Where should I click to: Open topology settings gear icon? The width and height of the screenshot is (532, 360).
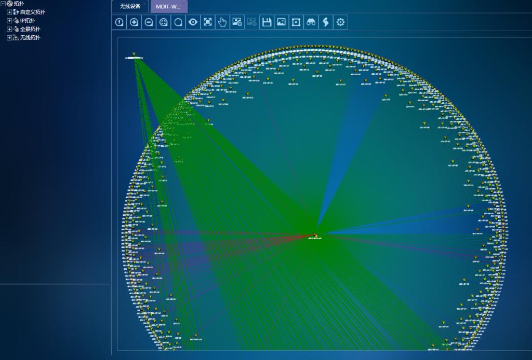click(x=340, y=22)
